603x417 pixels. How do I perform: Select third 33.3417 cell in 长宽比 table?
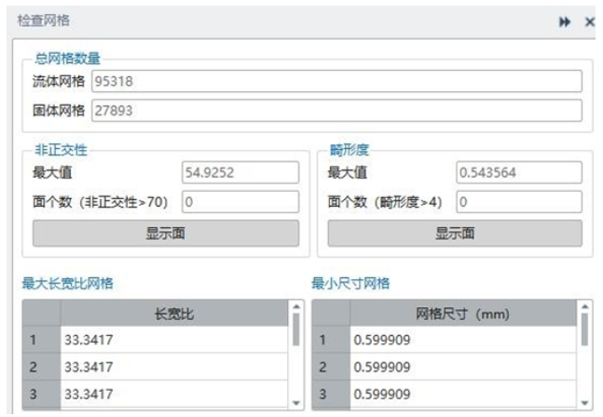[174, 394]
